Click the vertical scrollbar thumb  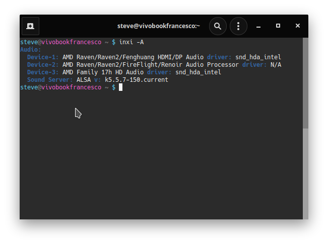point(305,83)
